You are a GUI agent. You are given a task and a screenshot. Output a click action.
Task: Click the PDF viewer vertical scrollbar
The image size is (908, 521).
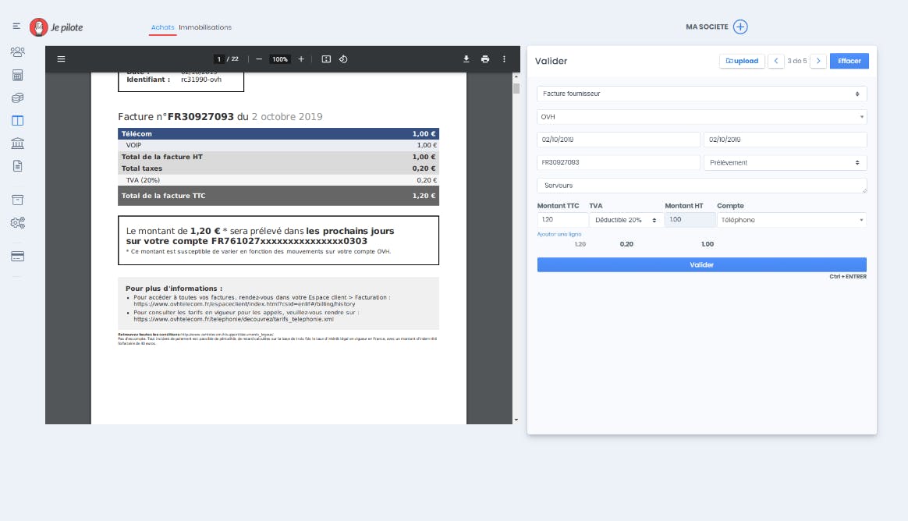pos(516,234)
